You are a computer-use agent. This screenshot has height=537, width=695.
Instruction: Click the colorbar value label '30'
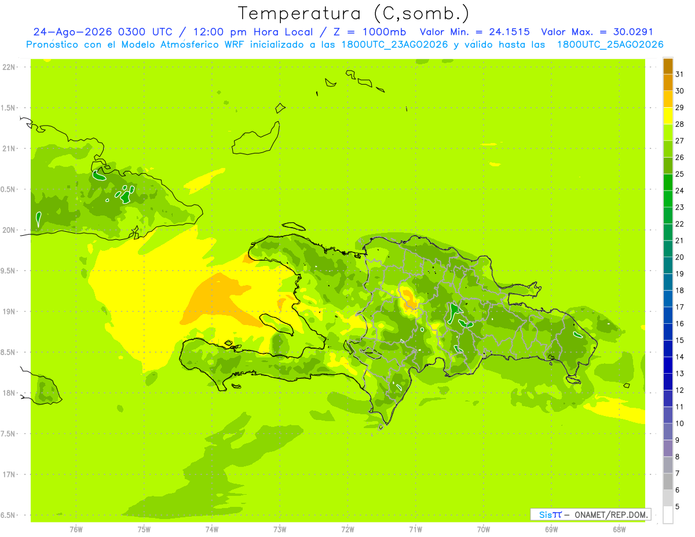click(x=680, y=91)
